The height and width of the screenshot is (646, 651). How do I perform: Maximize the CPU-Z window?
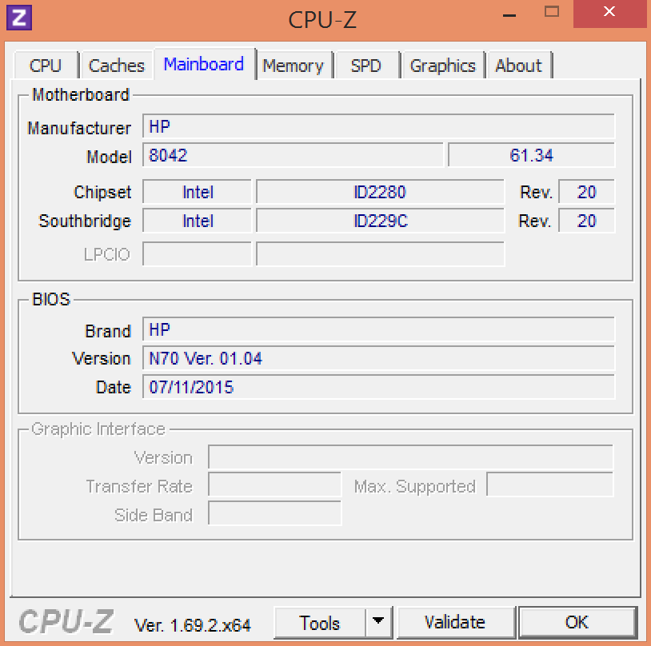point(552,13)
